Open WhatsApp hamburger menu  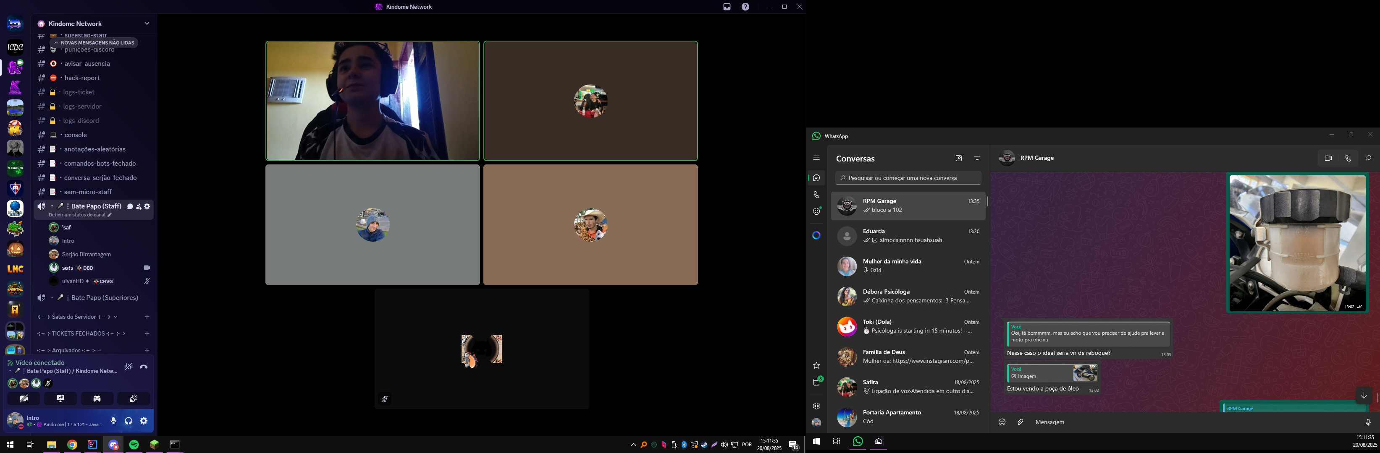(816, 158)
